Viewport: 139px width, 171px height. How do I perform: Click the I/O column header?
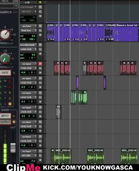[27, 3]
